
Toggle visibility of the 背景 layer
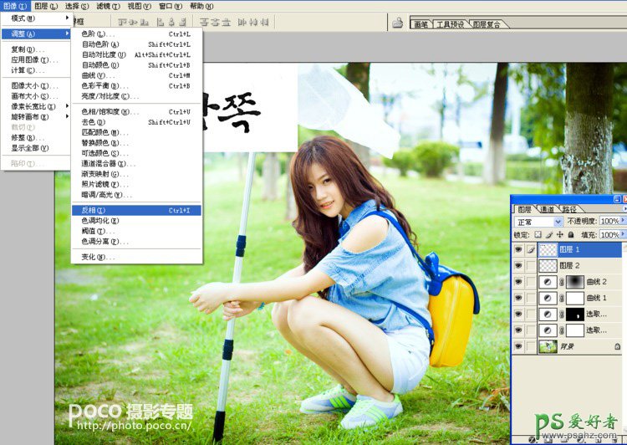click(518, 346)
